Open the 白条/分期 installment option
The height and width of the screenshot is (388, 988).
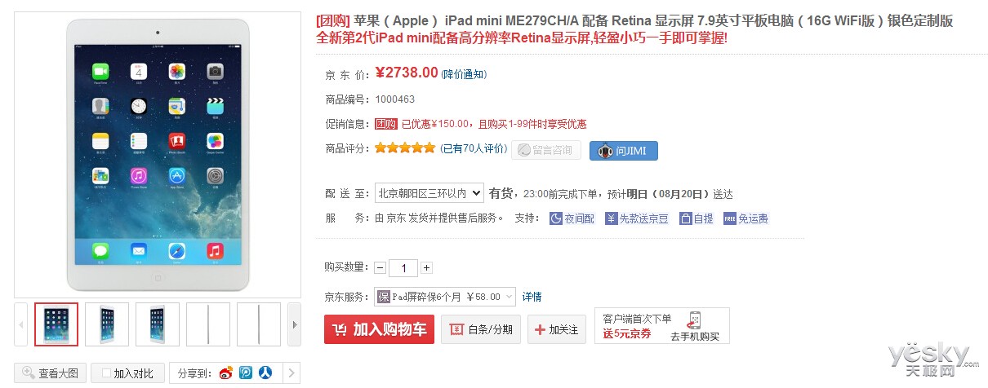[481, 329]
